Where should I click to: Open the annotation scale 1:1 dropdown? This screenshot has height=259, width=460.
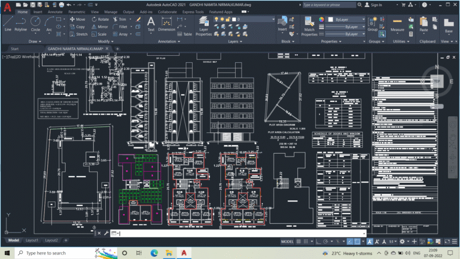click(x=393, y=241)
